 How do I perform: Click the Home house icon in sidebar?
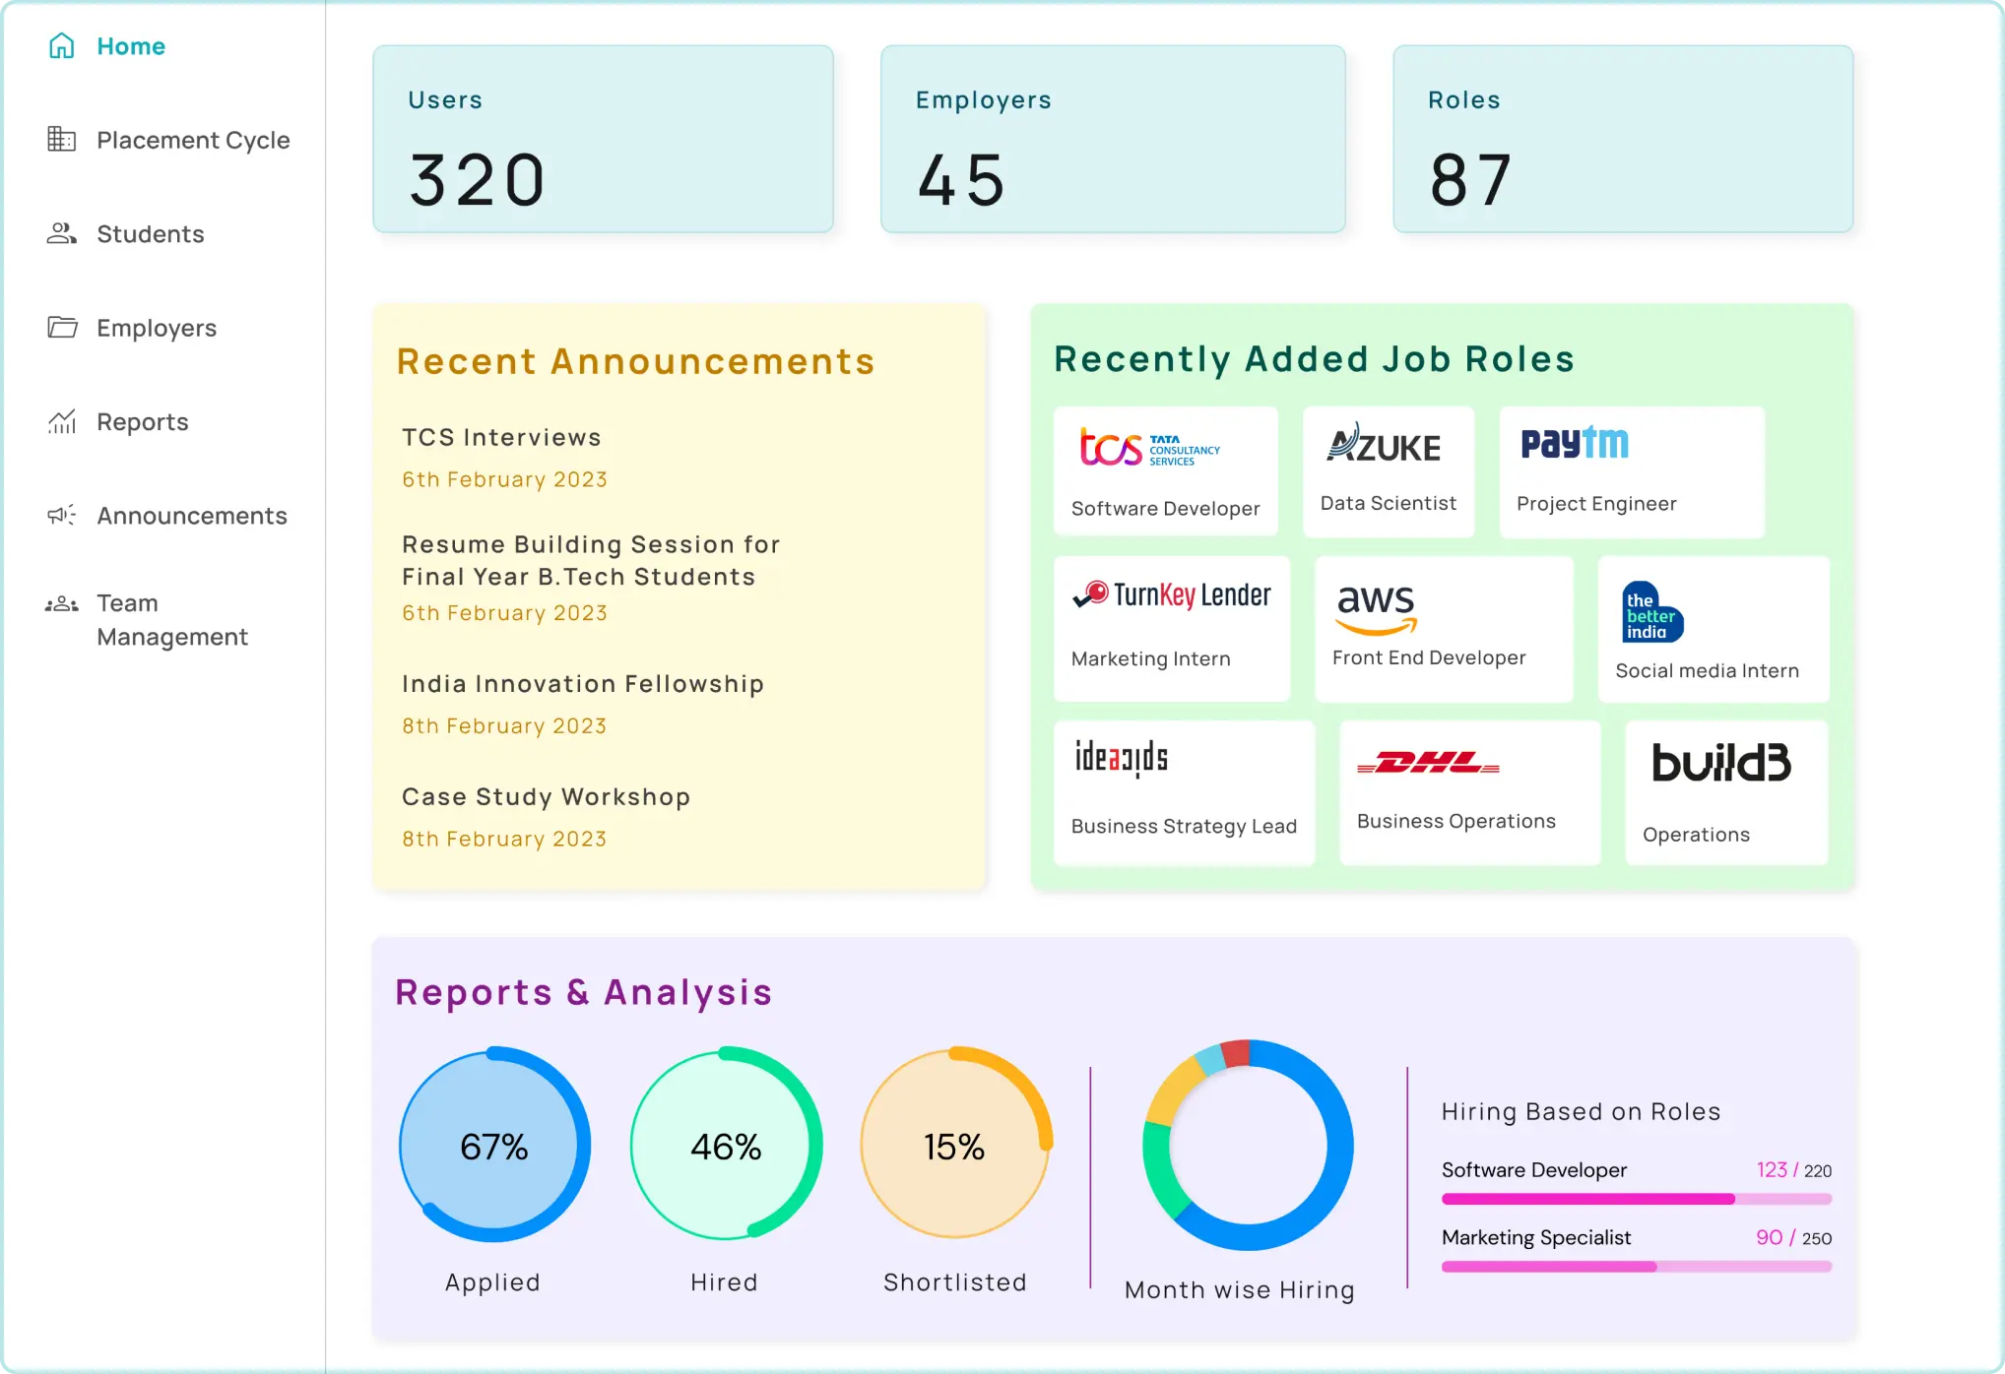(62, 46)
